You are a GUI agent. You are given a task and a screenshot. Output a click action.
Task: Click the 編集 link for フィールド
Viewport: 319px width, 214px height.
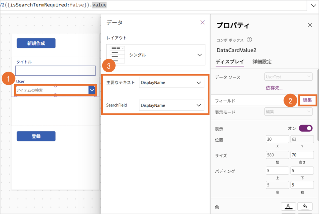click(x=307, y=100)
